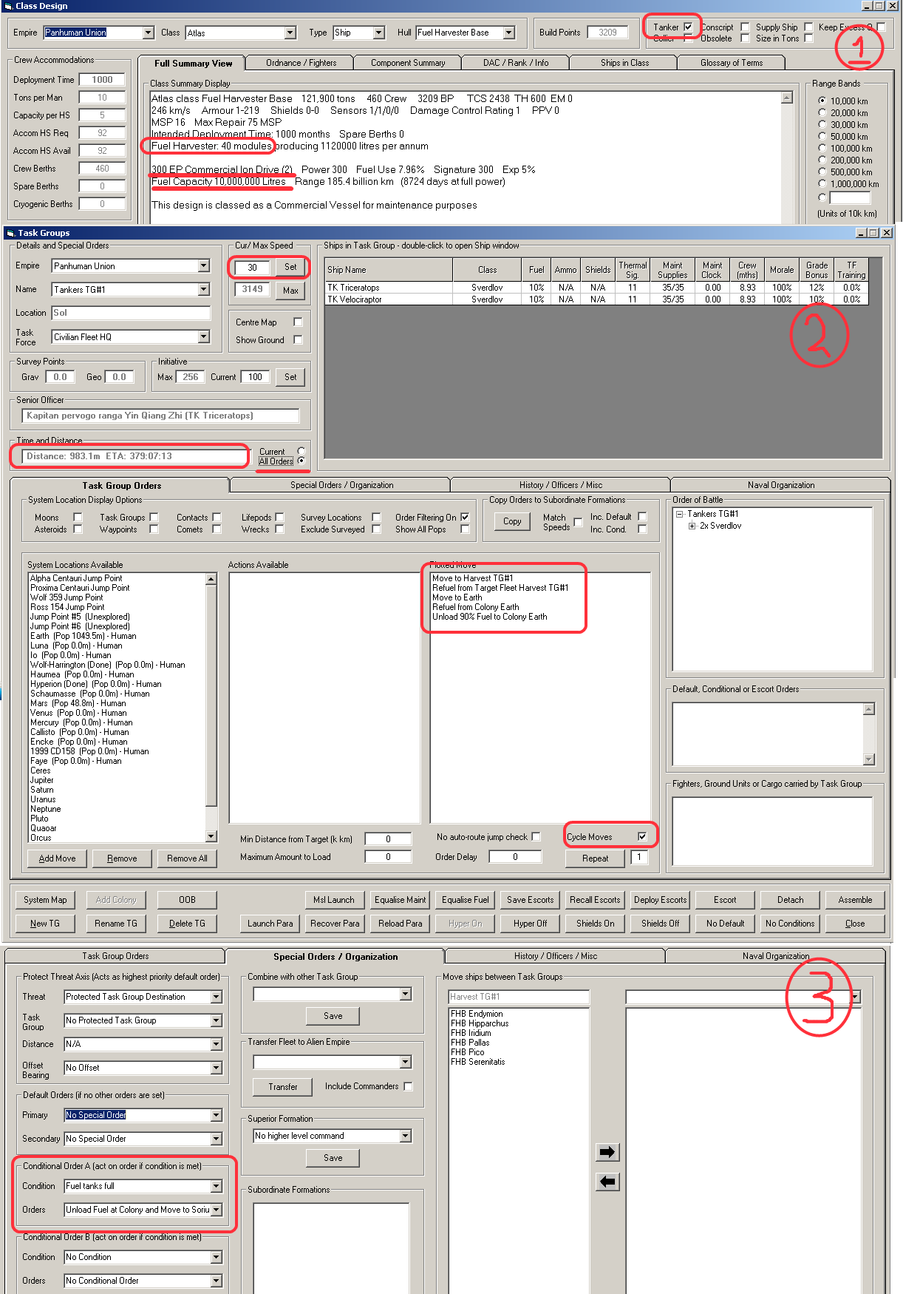Click the Detach button
903x1294 pixels.
point(790,900)
